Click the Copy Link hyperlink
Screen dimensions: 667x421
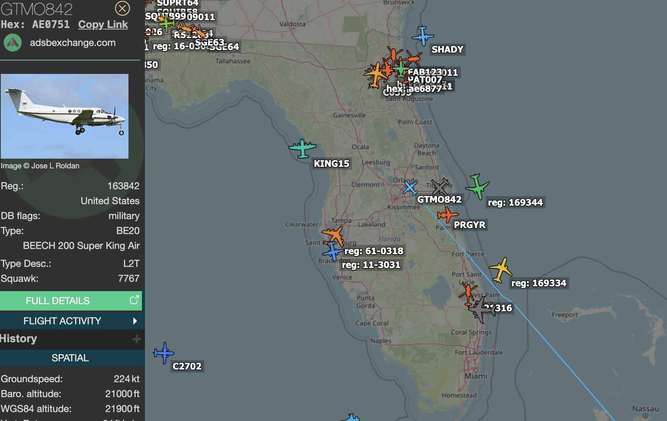tap(103, 25)
